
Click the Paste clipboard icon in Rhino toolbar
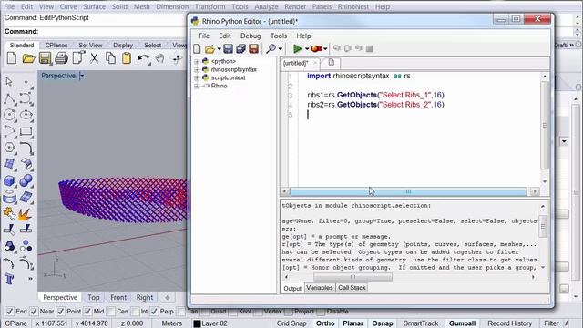click(127, 58)
